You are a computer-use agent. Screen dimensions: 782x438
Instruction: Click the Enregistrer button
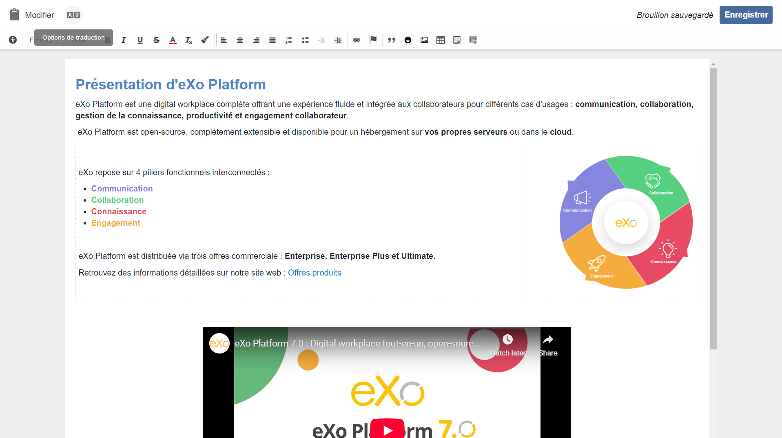pyautogui.click(x=746, y=15)
